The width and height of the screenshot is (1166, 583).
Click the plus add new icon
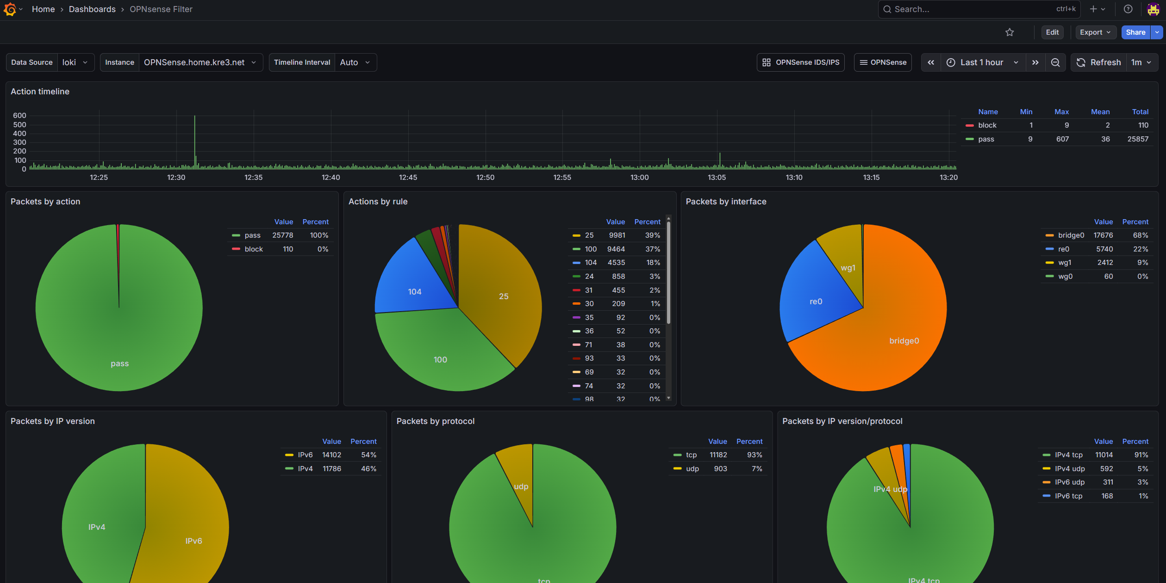1093,9
